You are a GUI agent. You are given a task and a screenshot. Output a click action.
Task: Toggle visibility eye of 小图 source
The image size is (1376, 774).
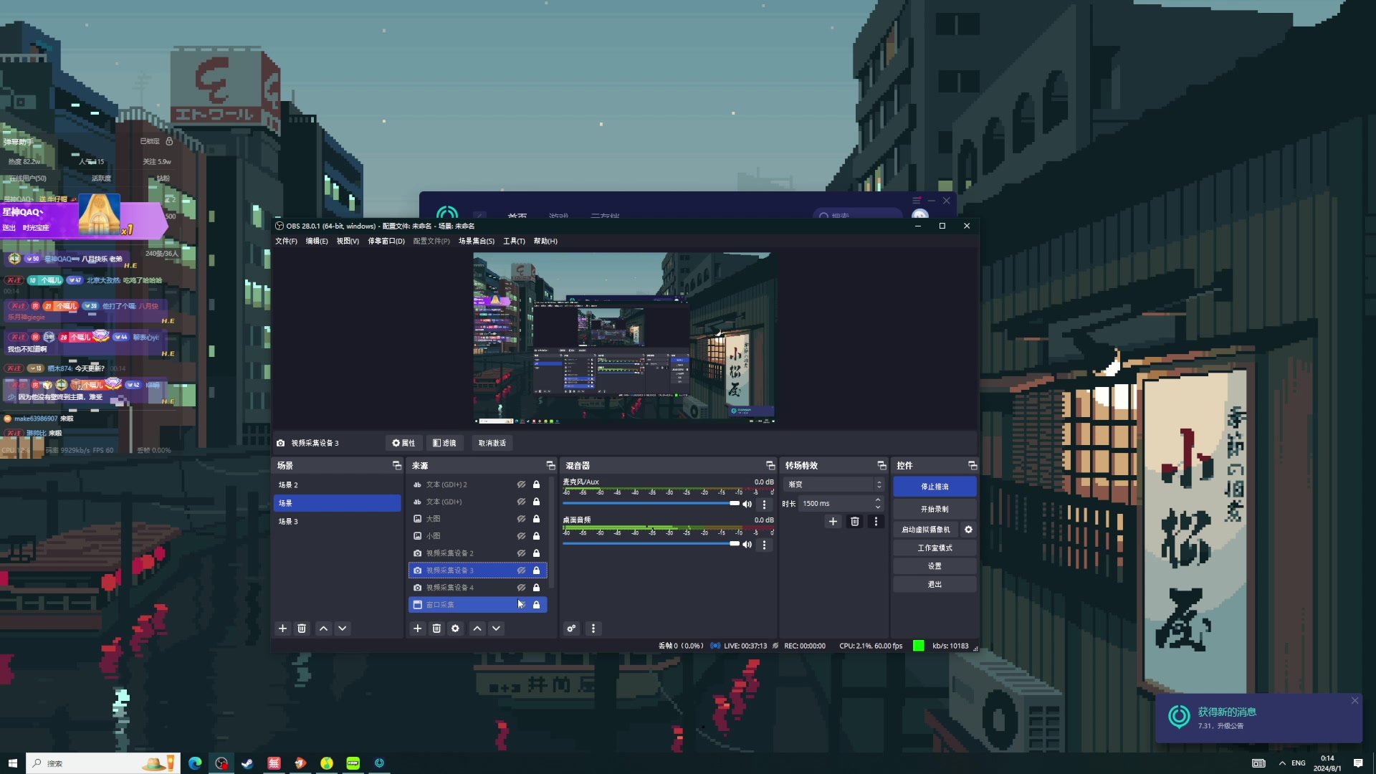[x=522, y=536]
